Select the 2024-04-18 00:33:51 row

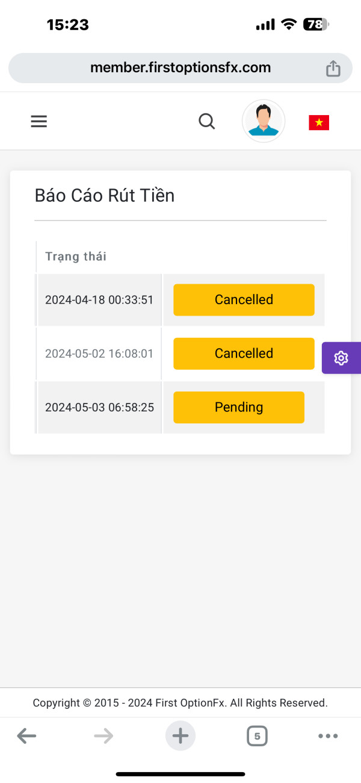tap(180, 300)
